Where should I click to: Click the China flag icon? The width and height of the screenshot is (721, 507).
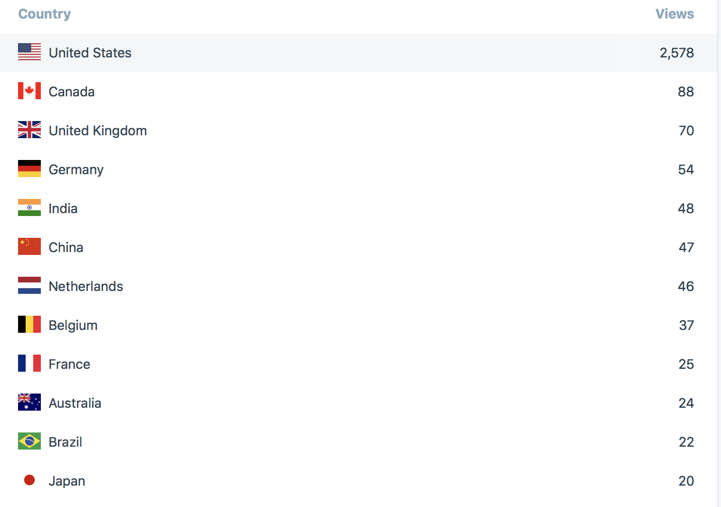[29, 247]
